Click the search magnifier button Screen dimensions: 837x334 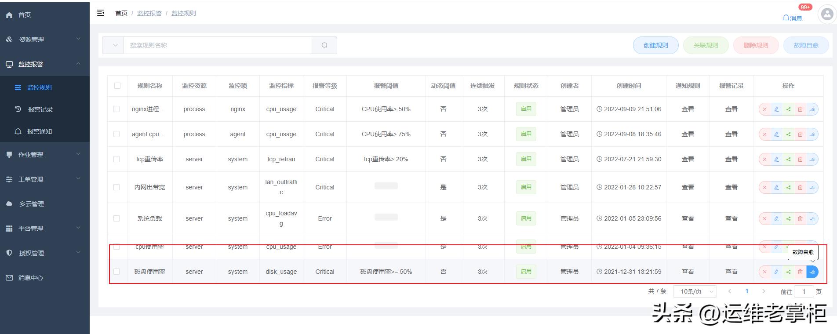324,45
